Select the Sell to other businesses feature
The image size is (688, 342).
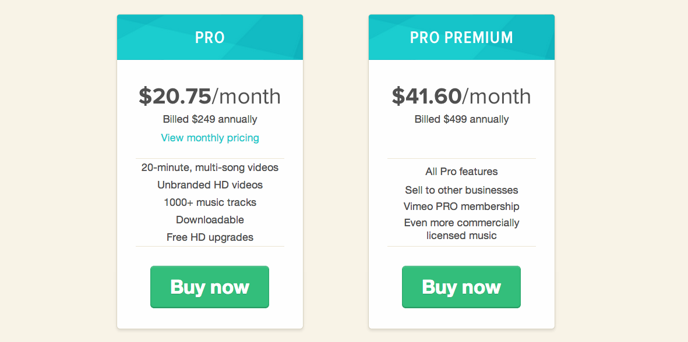(461, 190)
